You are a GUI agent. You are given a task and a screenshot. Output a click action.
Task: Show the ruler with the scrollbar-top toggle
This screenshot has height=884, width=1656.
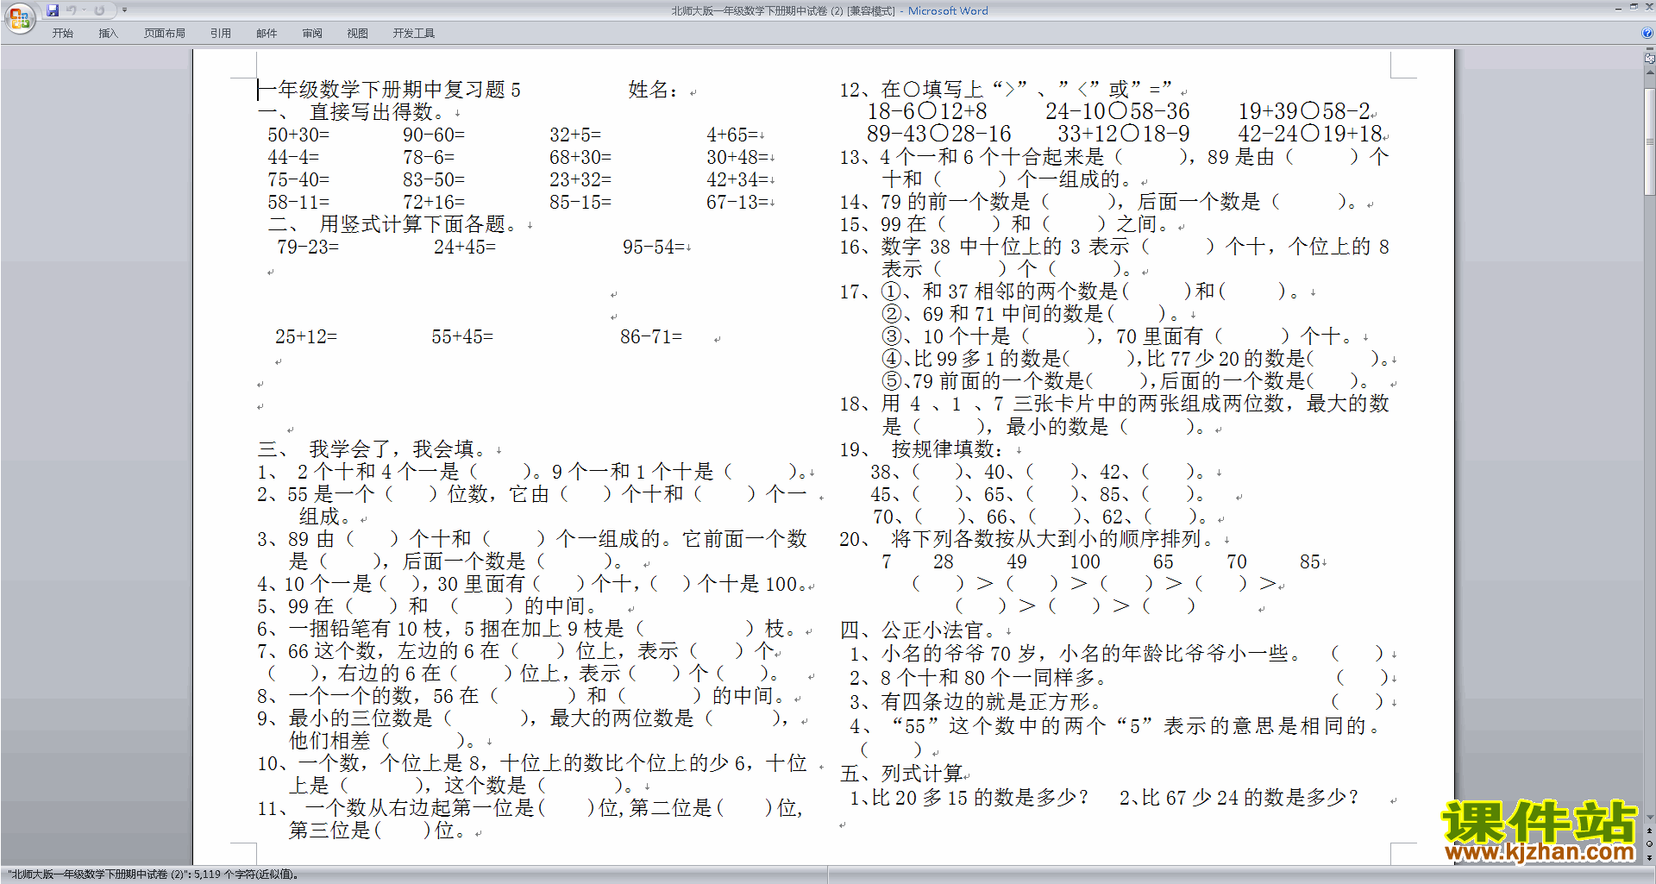pos(1650,59)
